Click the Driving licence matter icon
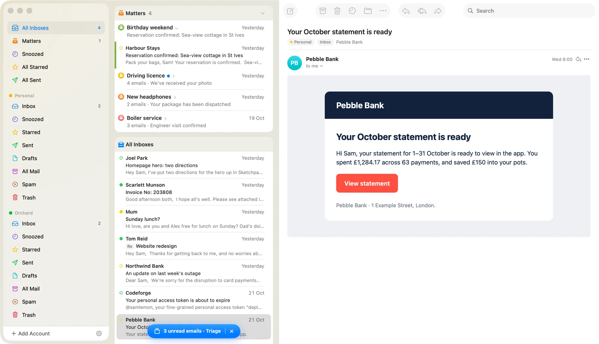The image size is (599, 344). click(x=121, y=75)
